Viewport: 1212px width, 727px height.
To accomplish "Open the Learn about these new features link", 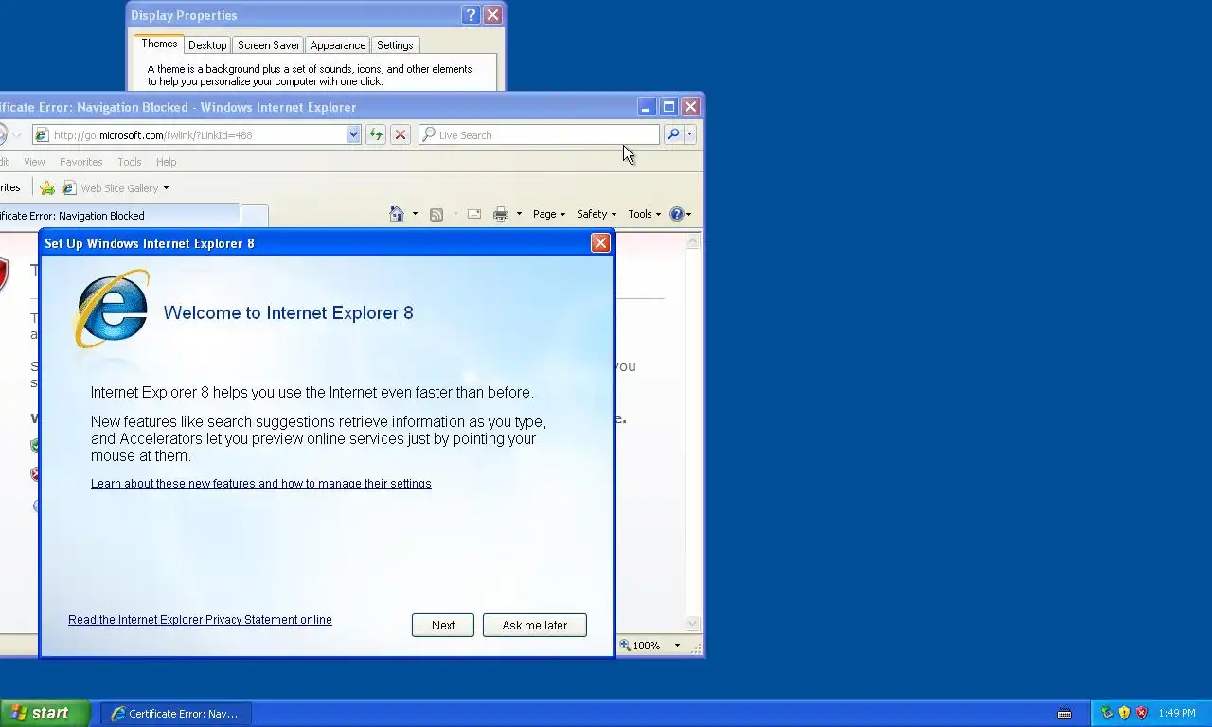I will coord(261,484).
